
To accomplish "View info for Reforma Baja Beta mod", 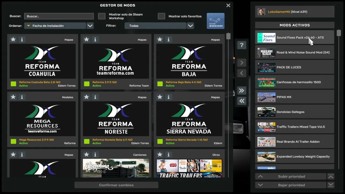I will 168,40.
